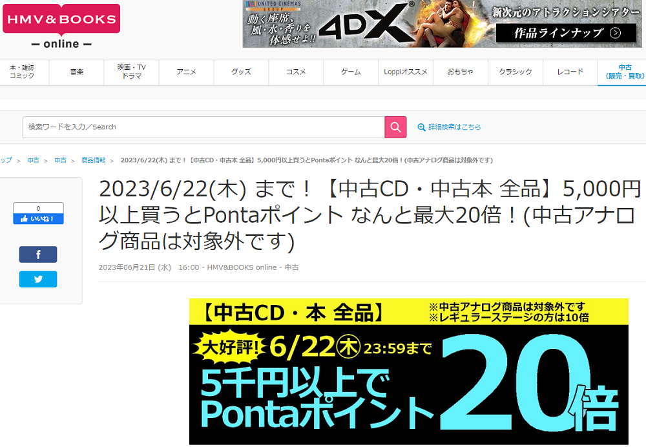646x447 pixels.
Task: Open the 音楽 category tab
Action: tap(77, 72)
